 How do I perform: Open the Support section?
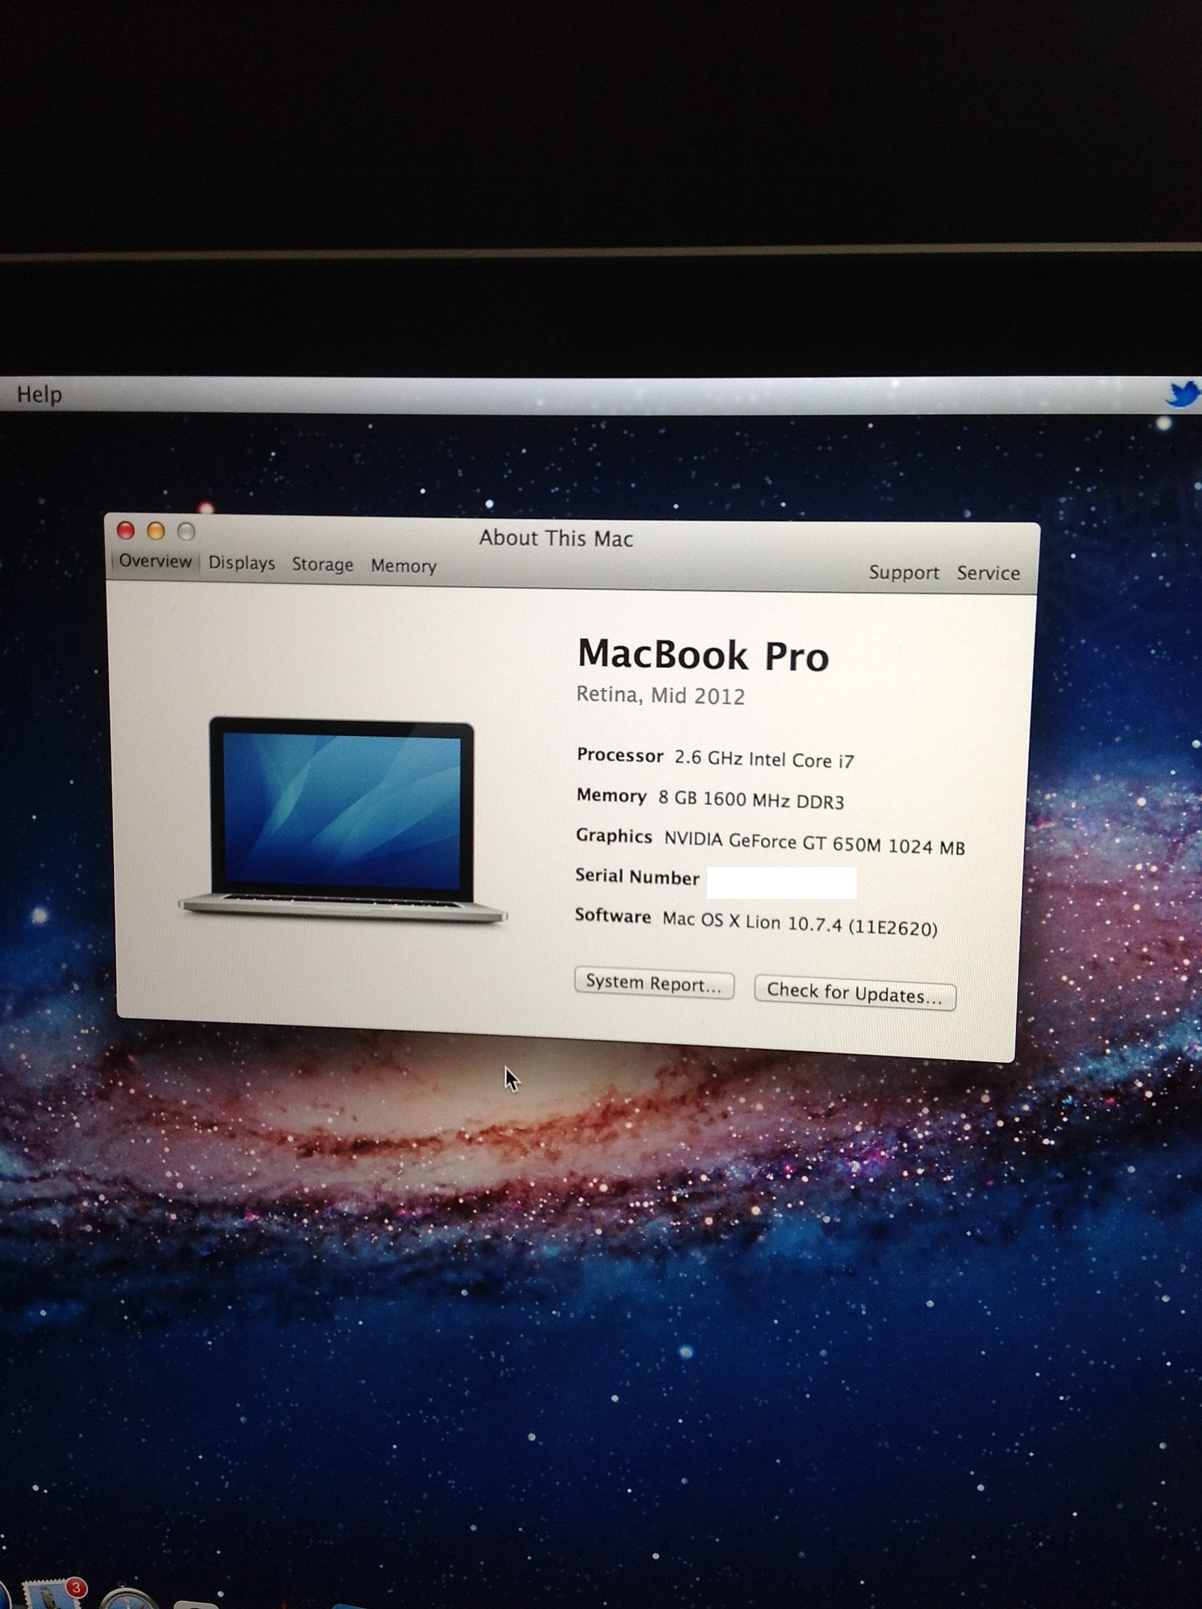904,572
